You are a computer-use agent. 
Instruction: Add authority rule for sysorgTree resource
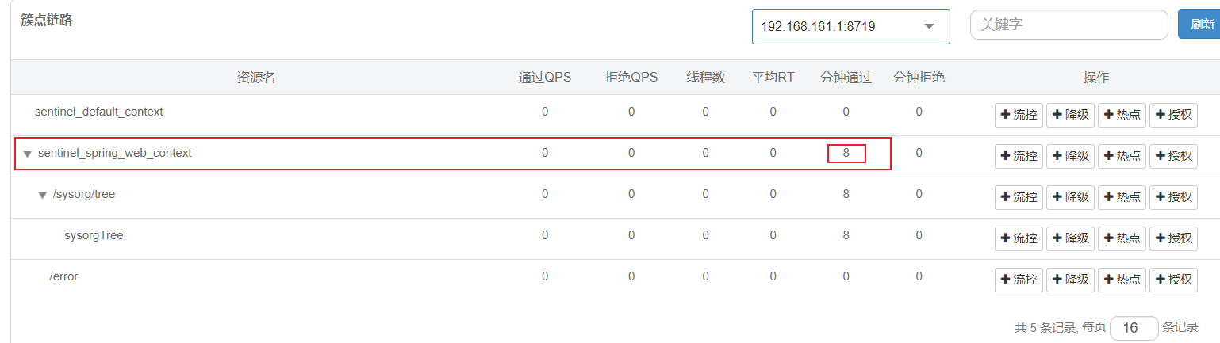1173,238
